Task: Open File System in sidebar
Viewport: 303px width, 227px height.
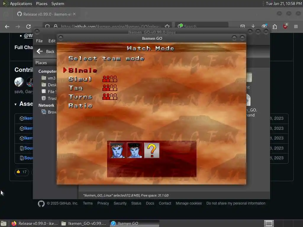Action: point(49,92)
